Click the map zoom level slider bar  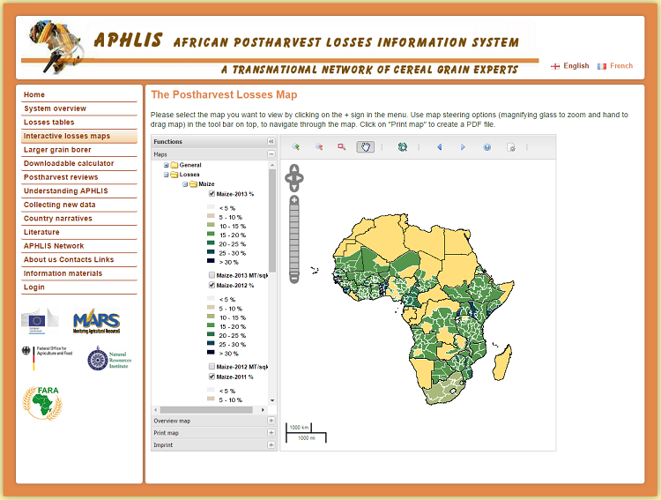[294, 239]
